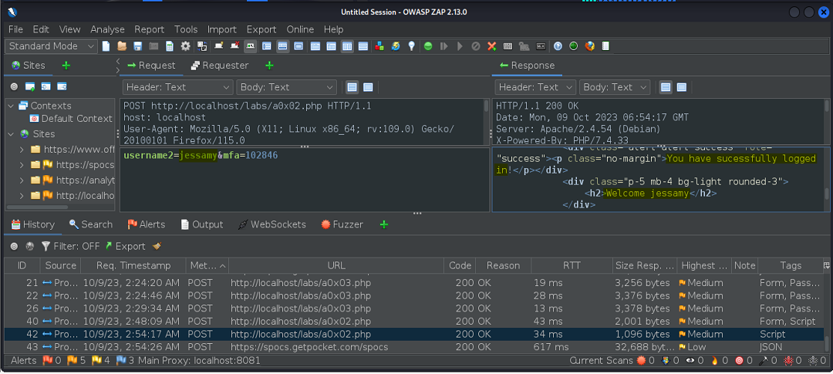The image size is (833, 374).
Task: Open the Analyse menu
Action: (107, 30)
